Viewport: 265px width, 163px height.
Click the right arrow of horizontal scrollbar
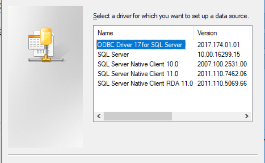pos(247,116)
